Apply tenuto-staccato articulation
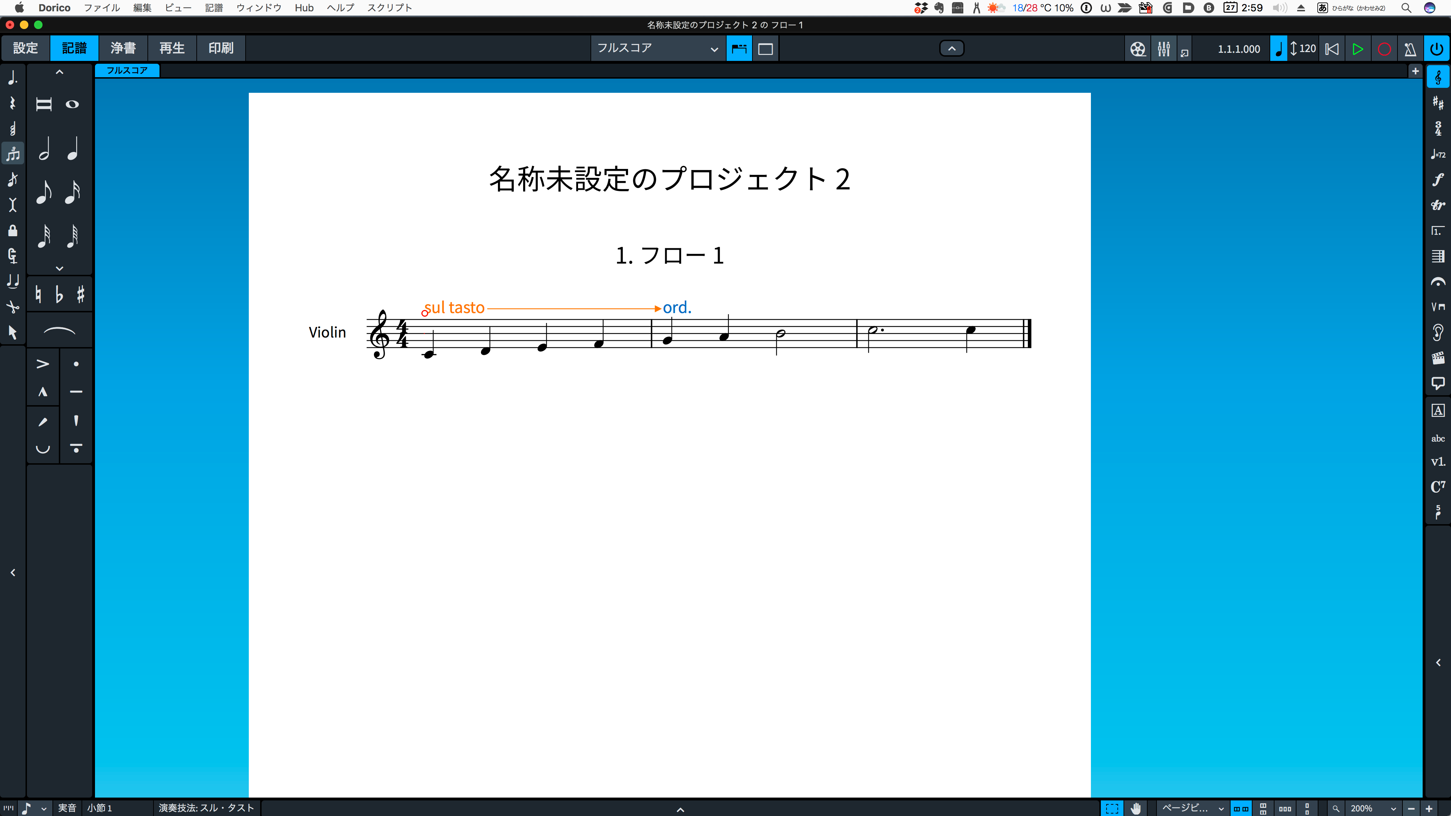 [76, 448]
